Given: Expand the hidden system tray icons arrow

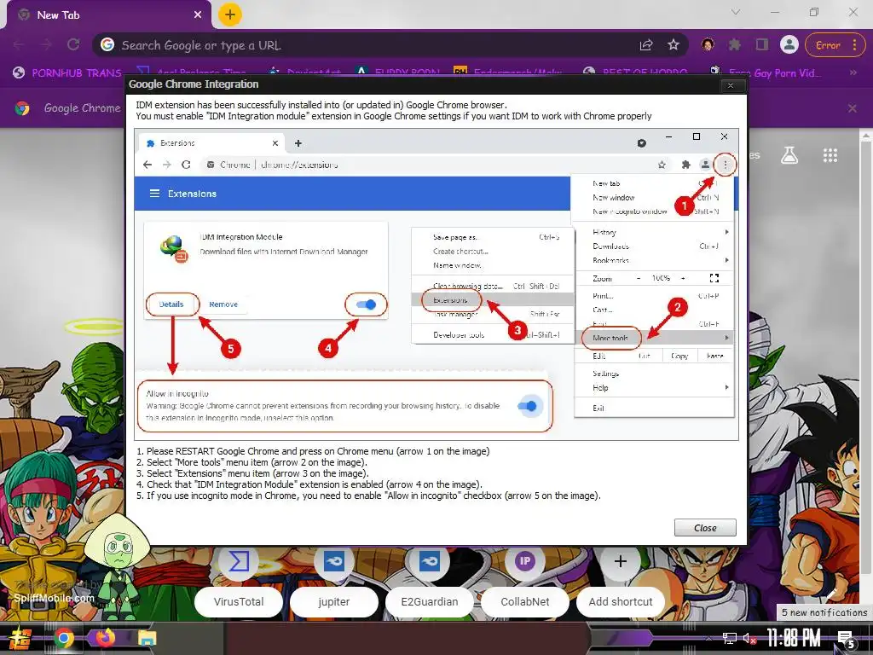Looking at the screenshot, I should click(708, 638).
